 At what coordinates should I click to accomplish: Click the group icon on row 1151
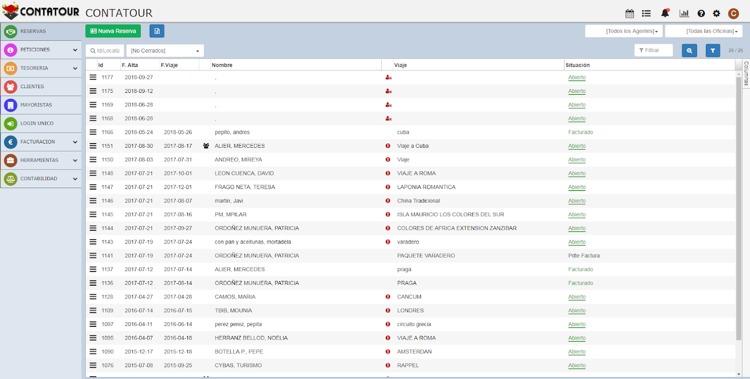click(x=206, y=146)
